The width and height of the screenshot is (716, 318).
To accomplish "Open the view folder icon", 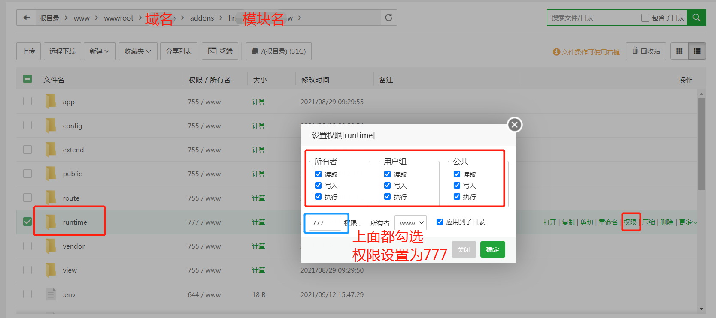I will pyautogui.click(x=51, y=270).
